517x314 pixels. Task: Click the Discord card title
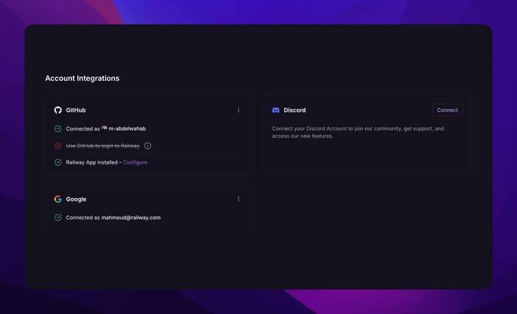click(x=295, y=111)
